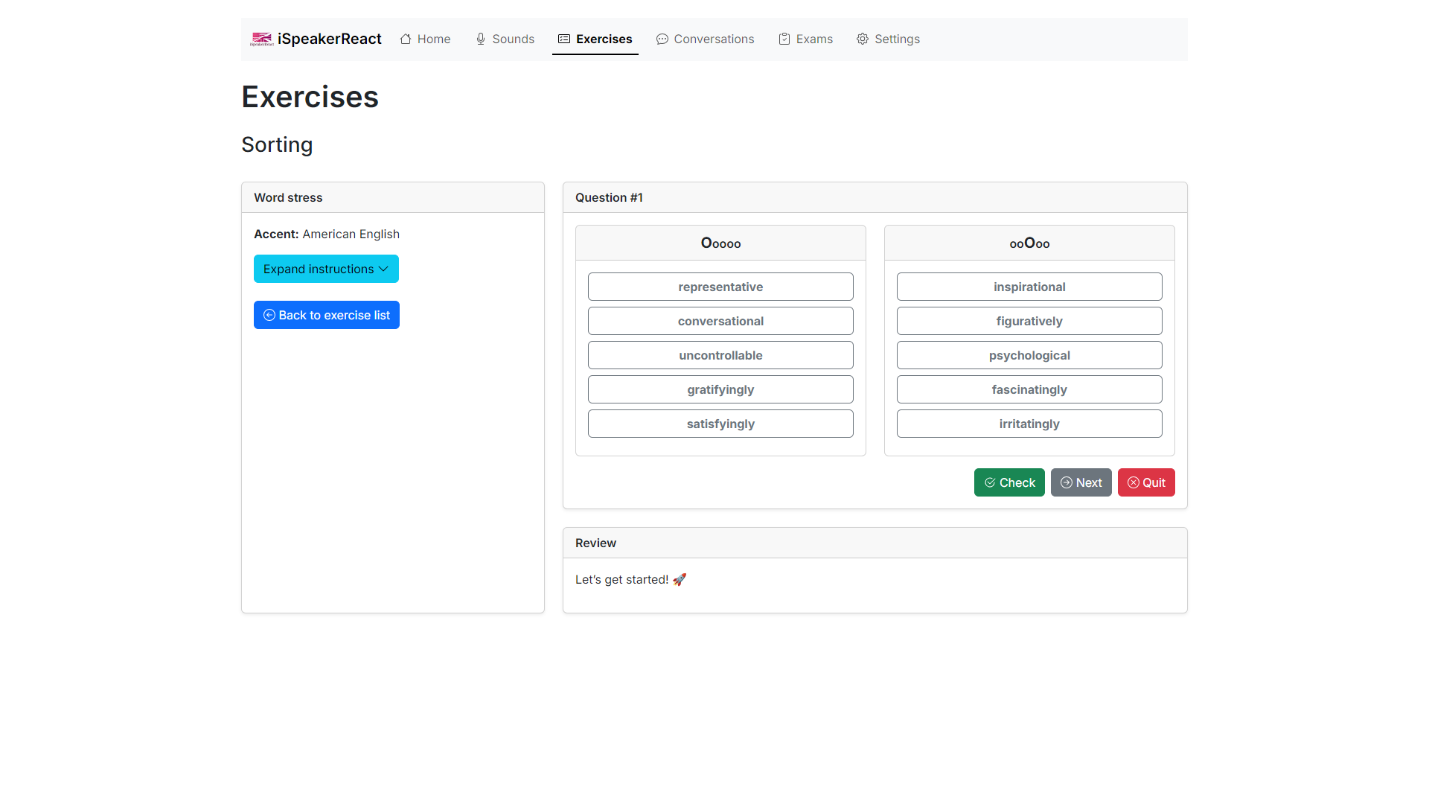This screenshot has height=804, width=1429.
Task: Click the 'Review' card header
Action: point(875,543)
